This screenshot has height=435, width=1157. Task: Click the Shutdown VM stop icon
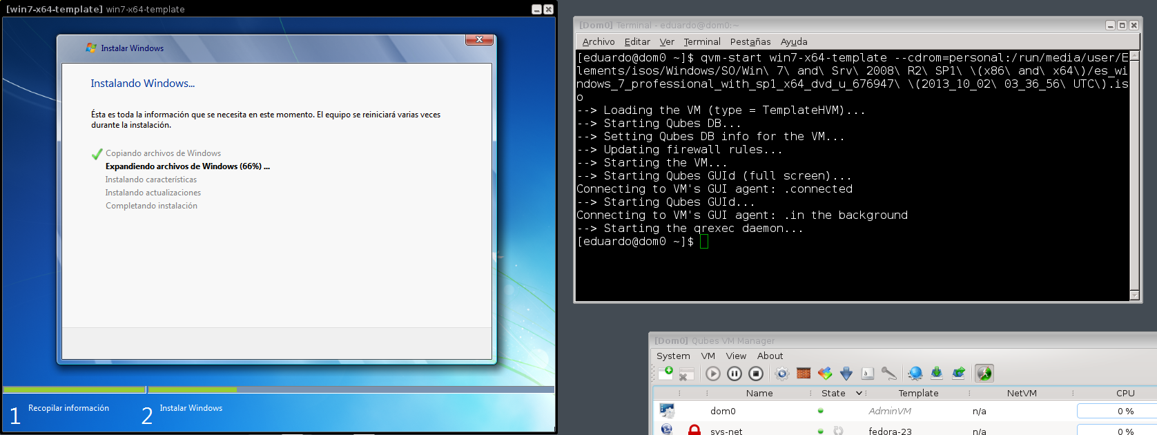point(756,374)
